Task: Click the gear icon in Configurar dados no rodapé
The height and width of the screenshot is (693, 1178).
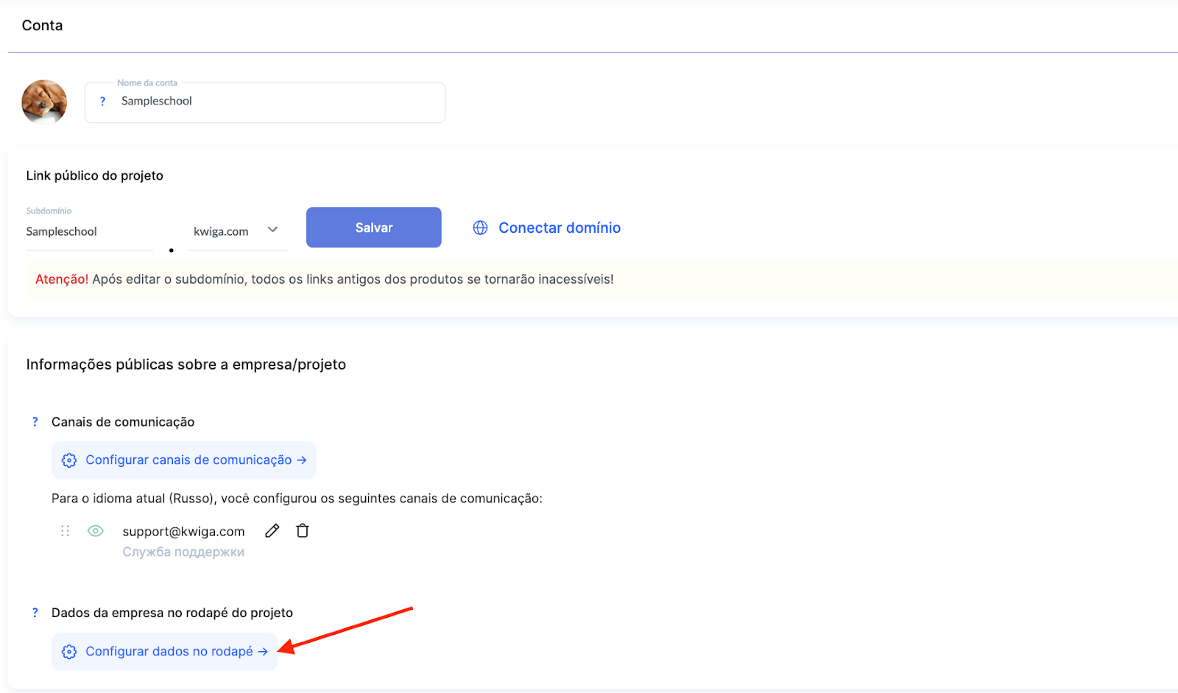Action: coord(69,652)
